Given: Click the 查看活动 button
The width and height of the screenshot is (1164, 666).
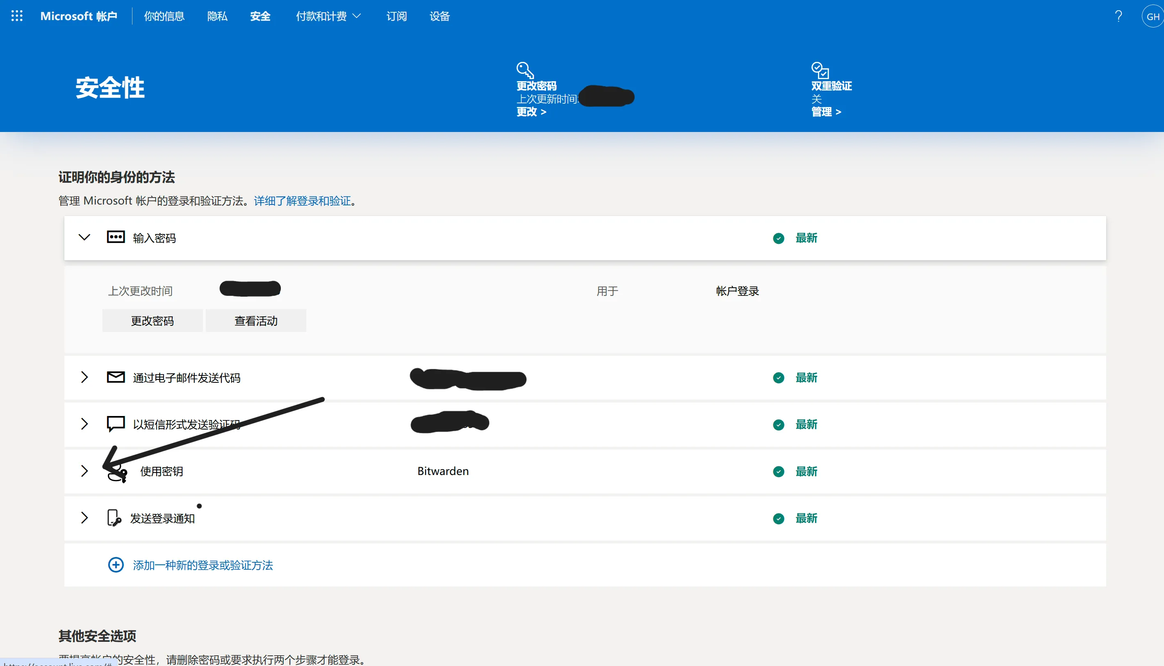Looking at the screenshot, I should pos(256,320).
